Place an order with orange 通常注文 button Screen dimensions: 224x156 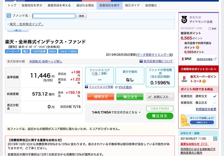point(101,97)
